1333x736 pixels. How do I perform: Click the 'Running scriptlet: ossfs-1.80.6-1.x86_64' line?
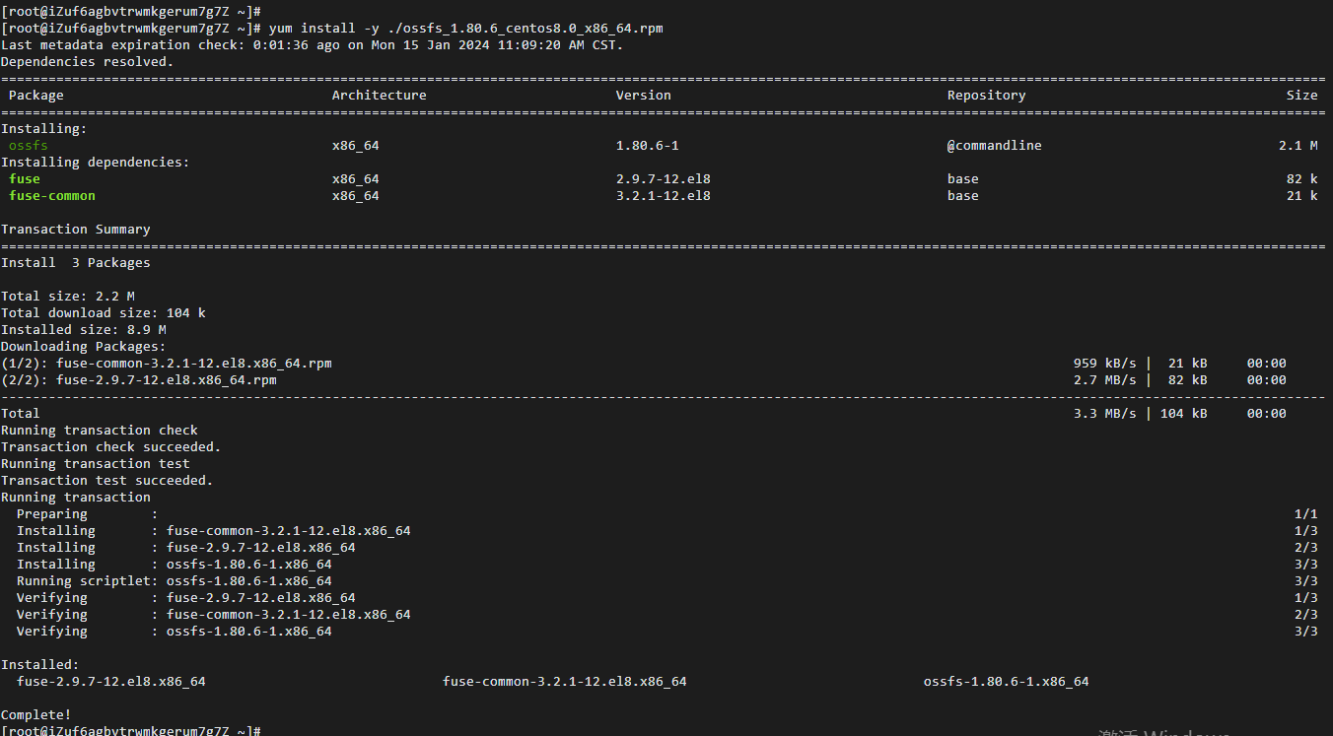pyautogui.click(x=175, y=580)
